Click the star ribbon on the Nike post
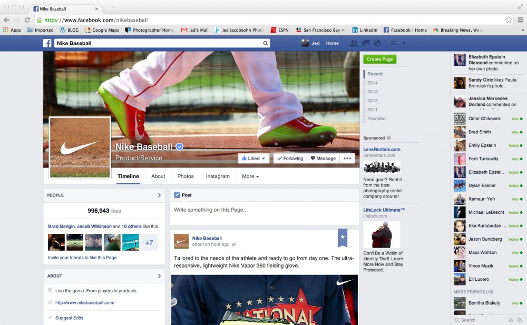The height and width of the screenshot is (325, 527). (343, 237)
